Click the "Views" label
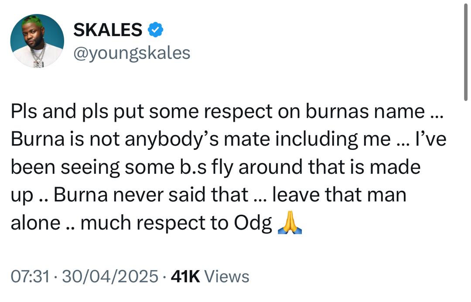Viewport: 471px width, 302px height. pyautogui.click(x=226, y=276)
